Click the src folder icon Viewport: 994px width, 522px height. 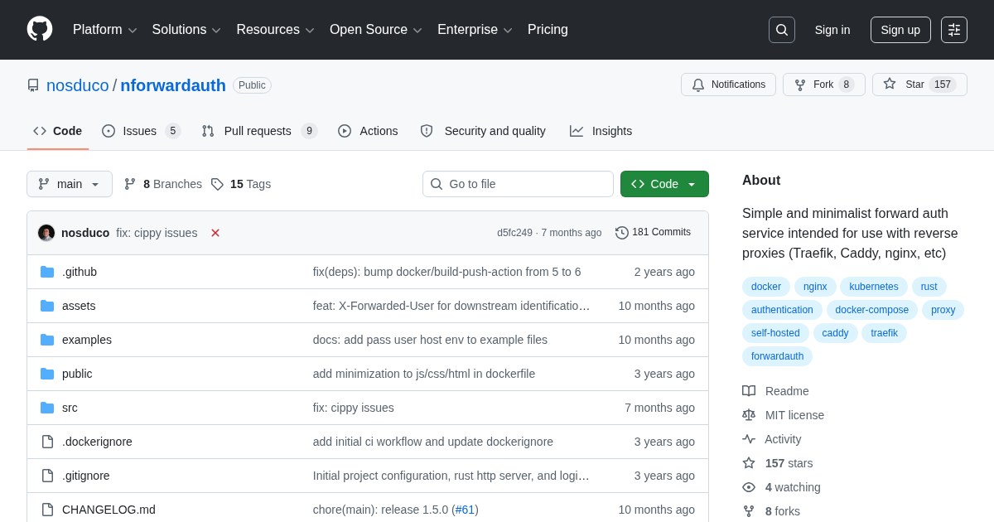(47, 408)
